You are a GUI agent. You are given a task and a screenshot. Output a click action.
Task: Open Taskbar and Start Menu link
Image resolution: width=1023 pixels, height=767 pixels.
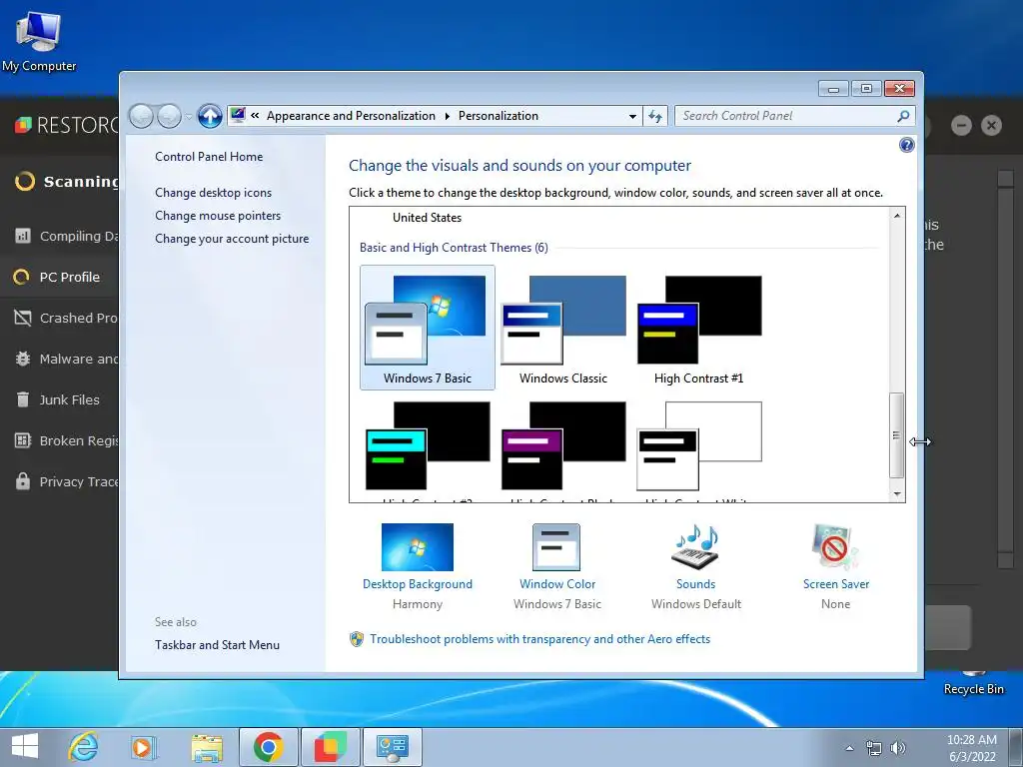[217, 645]
